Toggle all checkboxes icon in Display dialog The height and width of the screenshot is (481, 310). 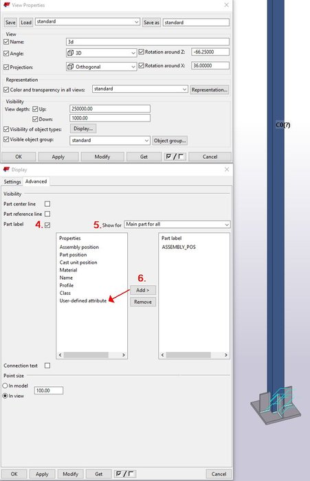(x=124, y=474)
